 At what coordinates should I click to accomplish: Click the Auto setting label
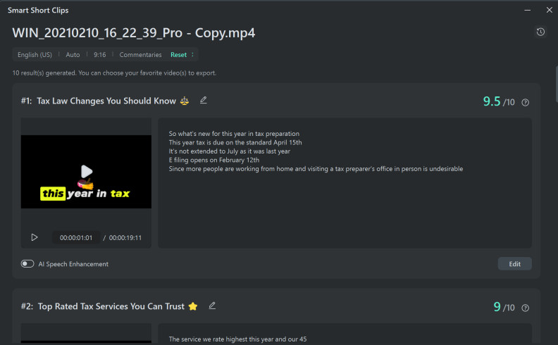point(73,55)
